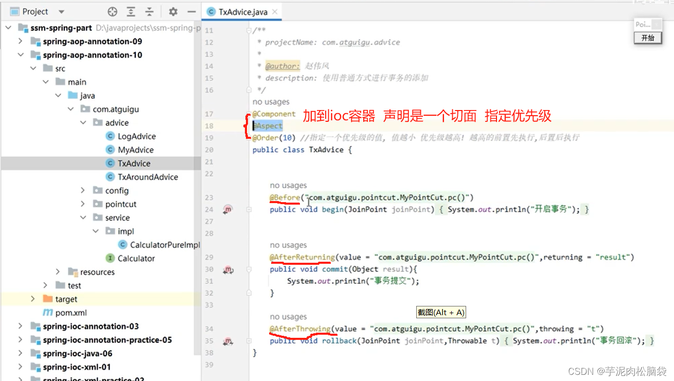This screenshot has width=674, height=381.
Task: Click the TxAdvice class name in declaration
Action: [326, 150]
